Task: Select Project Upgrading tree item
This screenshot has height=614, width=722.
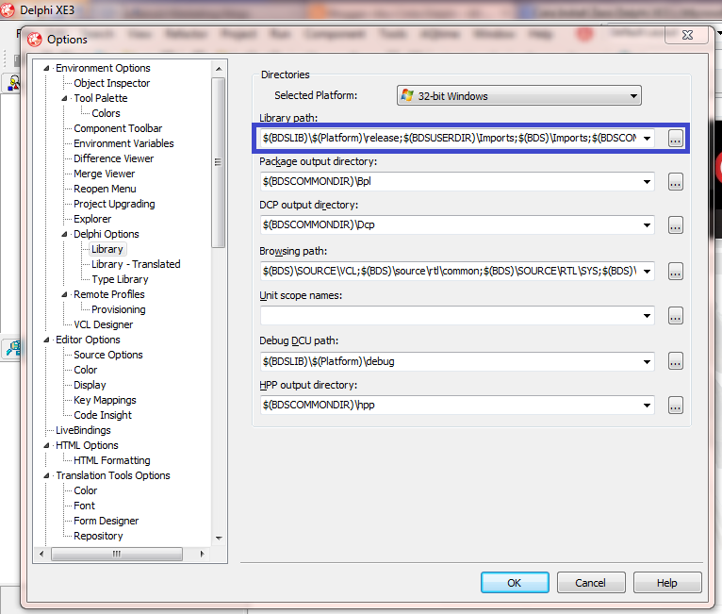Action: point(114,204)
